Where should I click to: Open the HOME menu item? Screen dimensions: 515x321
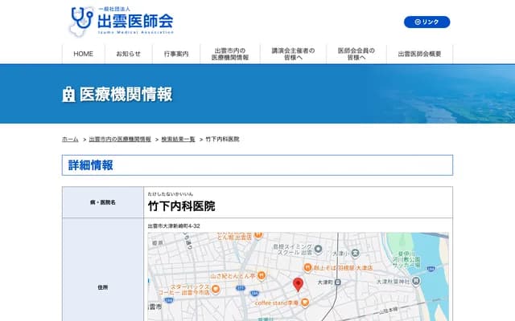pos(84,54)
